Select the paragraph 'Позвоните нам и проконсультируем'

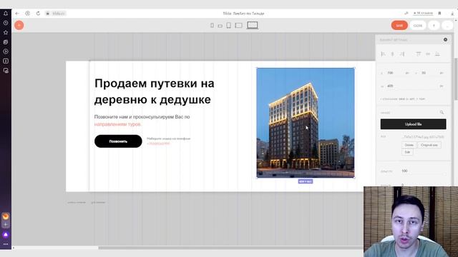point(142,117)
